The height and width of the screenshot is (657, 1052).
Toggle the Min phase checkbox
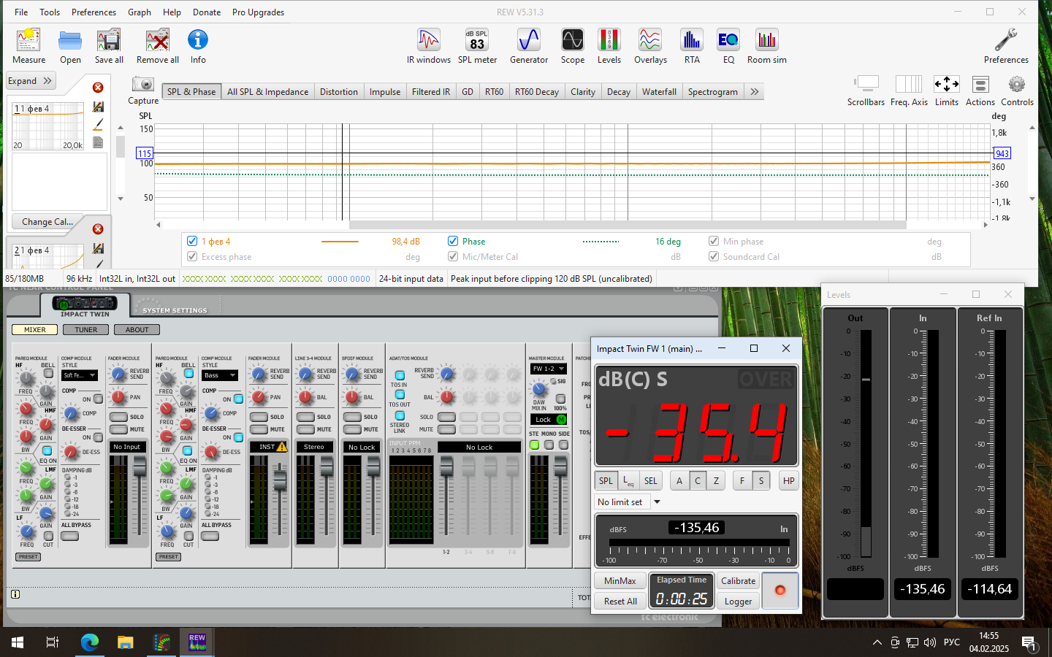click(x=714, y=241)
